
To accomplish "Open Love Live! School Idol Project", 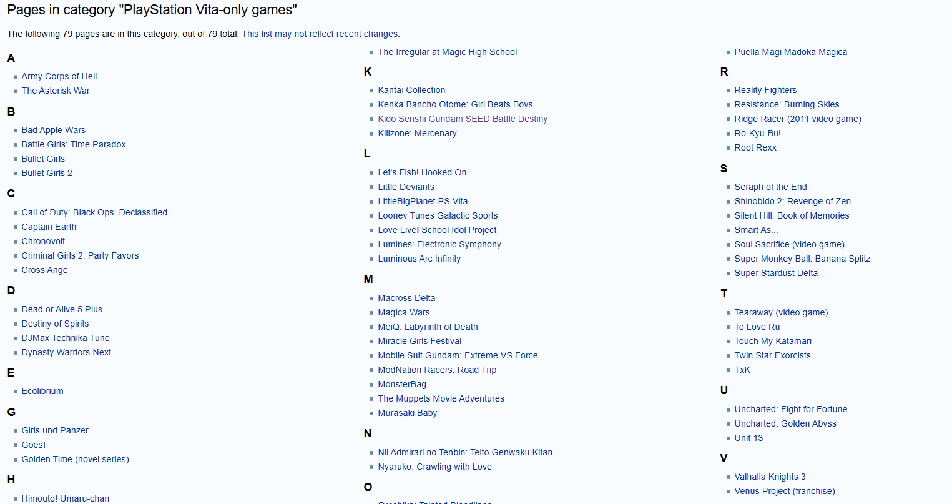I will [x=437, y=230].
